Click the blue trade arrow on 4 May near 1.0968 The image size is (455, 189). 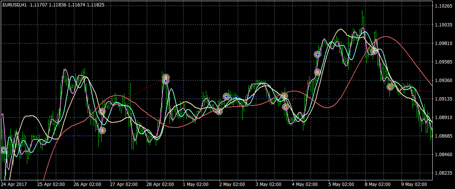pos(317,54)
